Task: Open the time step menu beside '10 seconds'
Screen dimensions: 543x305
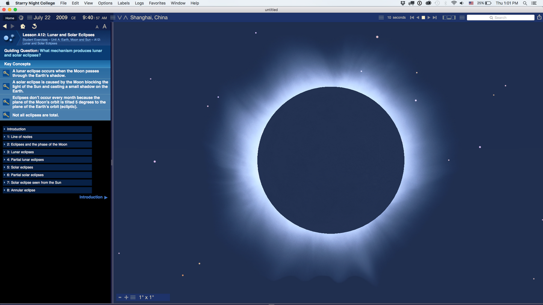Action: point(381,18)
